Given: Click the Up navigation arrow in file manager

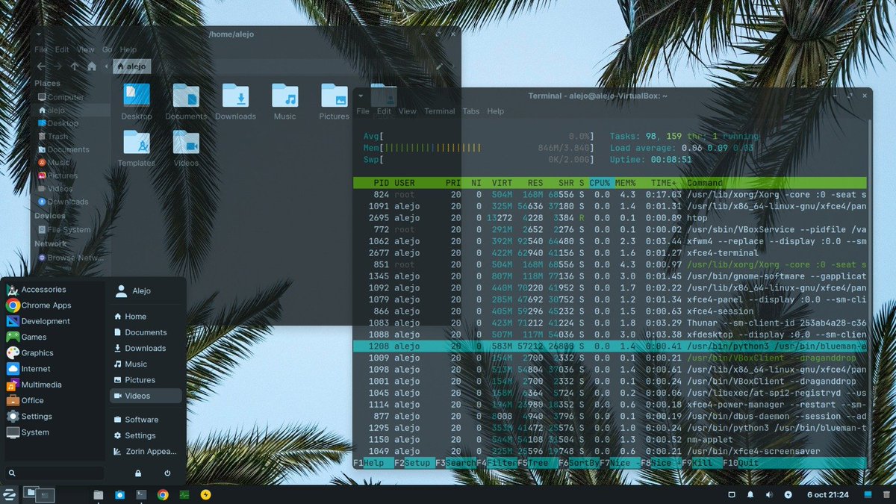Looking at the screenshot, I should point(75,66).
